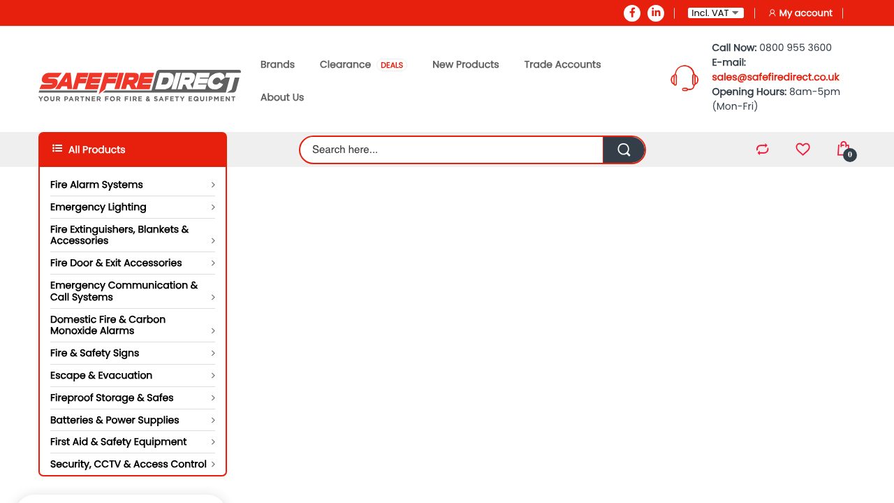Go to New Products
The image size is (894, 503).
[466, 64]
